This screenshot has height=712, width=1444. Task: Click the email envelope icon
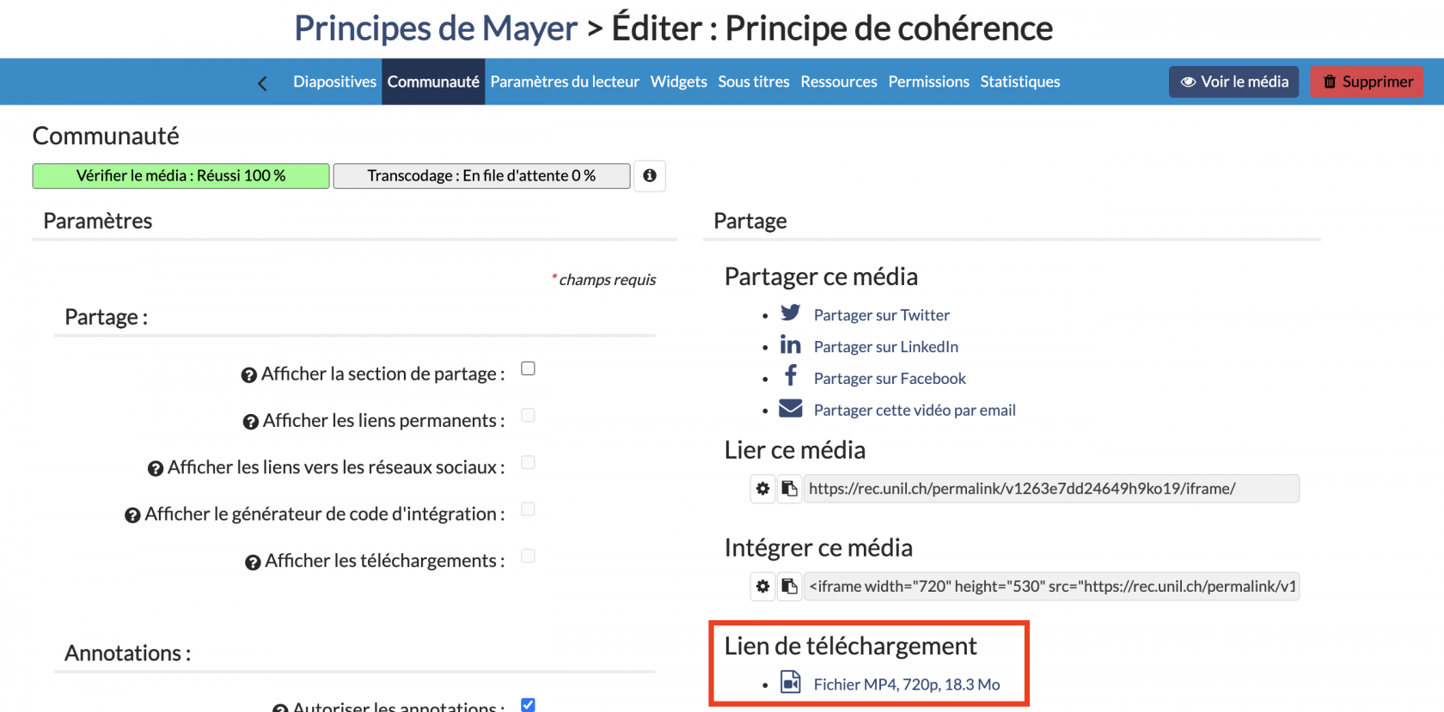790,409
